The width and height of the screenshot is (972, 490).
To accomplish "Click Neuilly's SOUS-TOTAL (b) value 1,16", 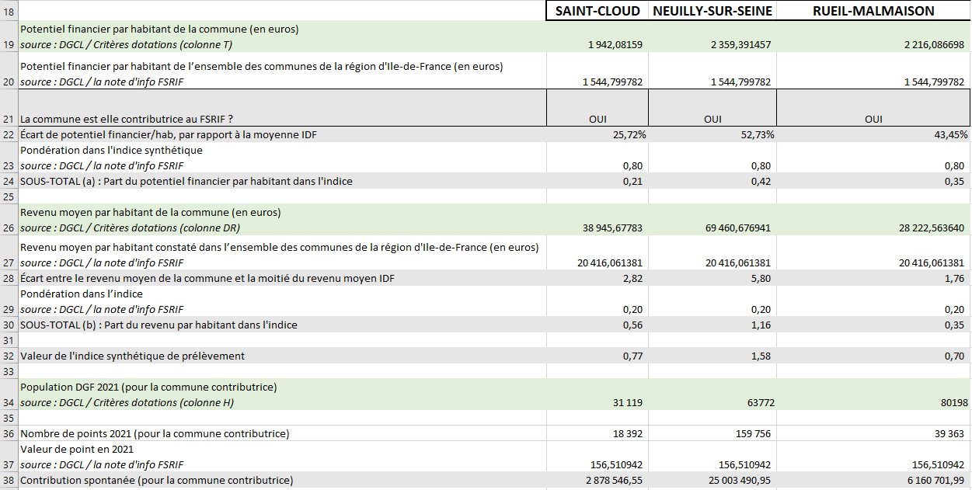I will [x=712, y=325].
